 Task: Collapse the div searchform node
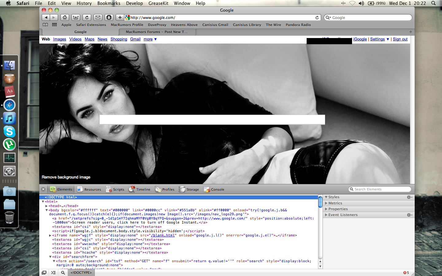(x=50, y=257)
